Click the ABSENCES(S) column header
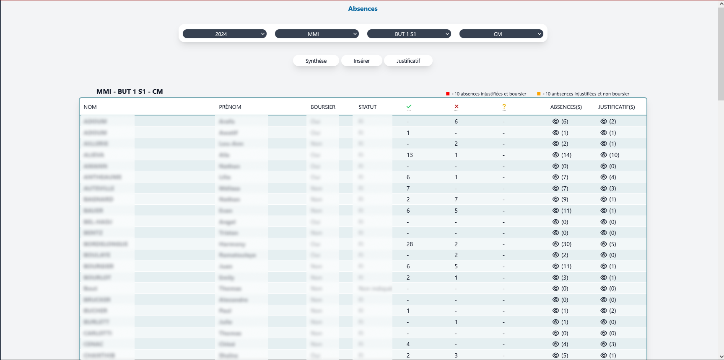This screenshot has width=724, height=360. click(x=566, y=107)
